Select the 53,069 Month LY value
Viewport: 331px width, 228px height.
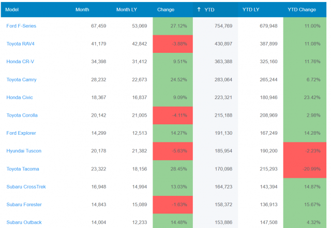tap(140, 26)
